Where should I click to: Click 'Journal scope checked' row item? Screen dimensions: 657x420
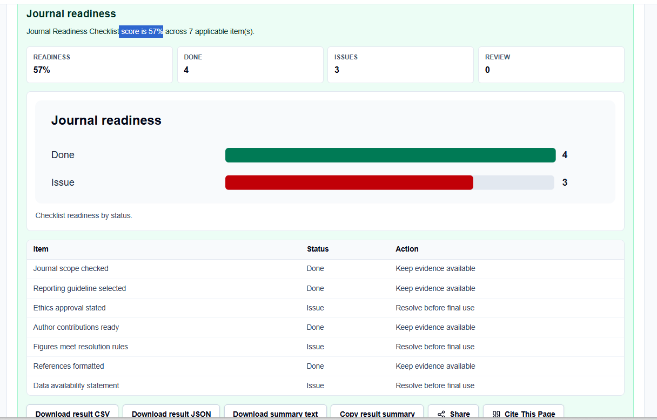pos(71,268)
